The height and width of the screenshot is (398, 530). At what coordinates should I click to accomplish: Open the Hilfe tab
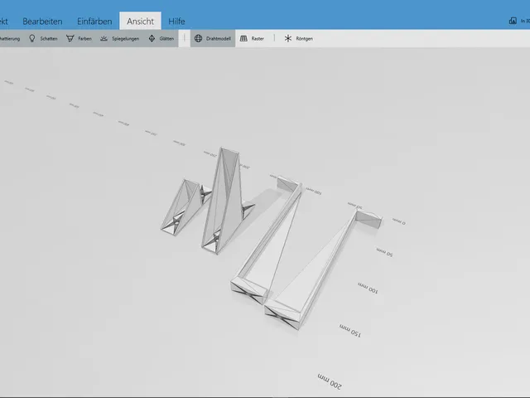[x=176, y=22]
